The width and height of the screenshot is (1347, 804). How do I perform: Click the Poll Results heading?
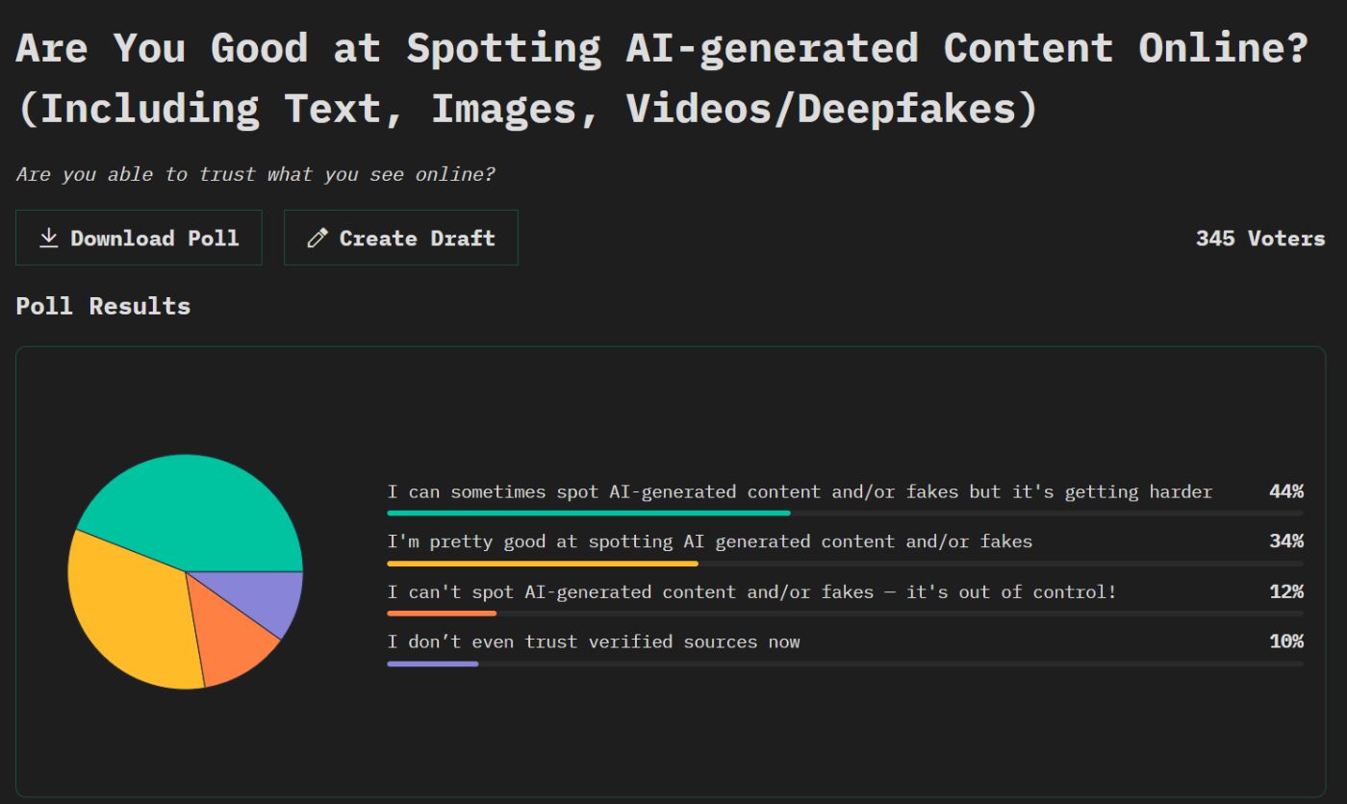click(x=103, y=306)
